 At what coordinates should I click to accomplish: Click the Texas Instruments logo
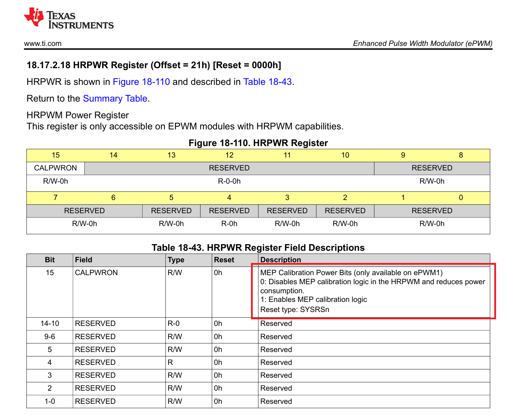click(x=69, y=18)
